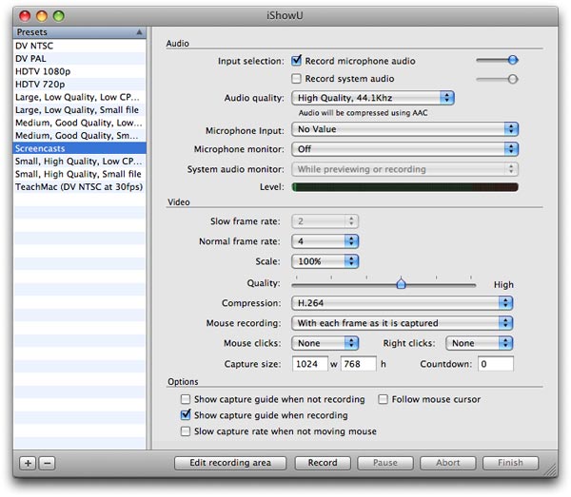
Task: Open Right clicks dropdown
Action: [480, 343]
